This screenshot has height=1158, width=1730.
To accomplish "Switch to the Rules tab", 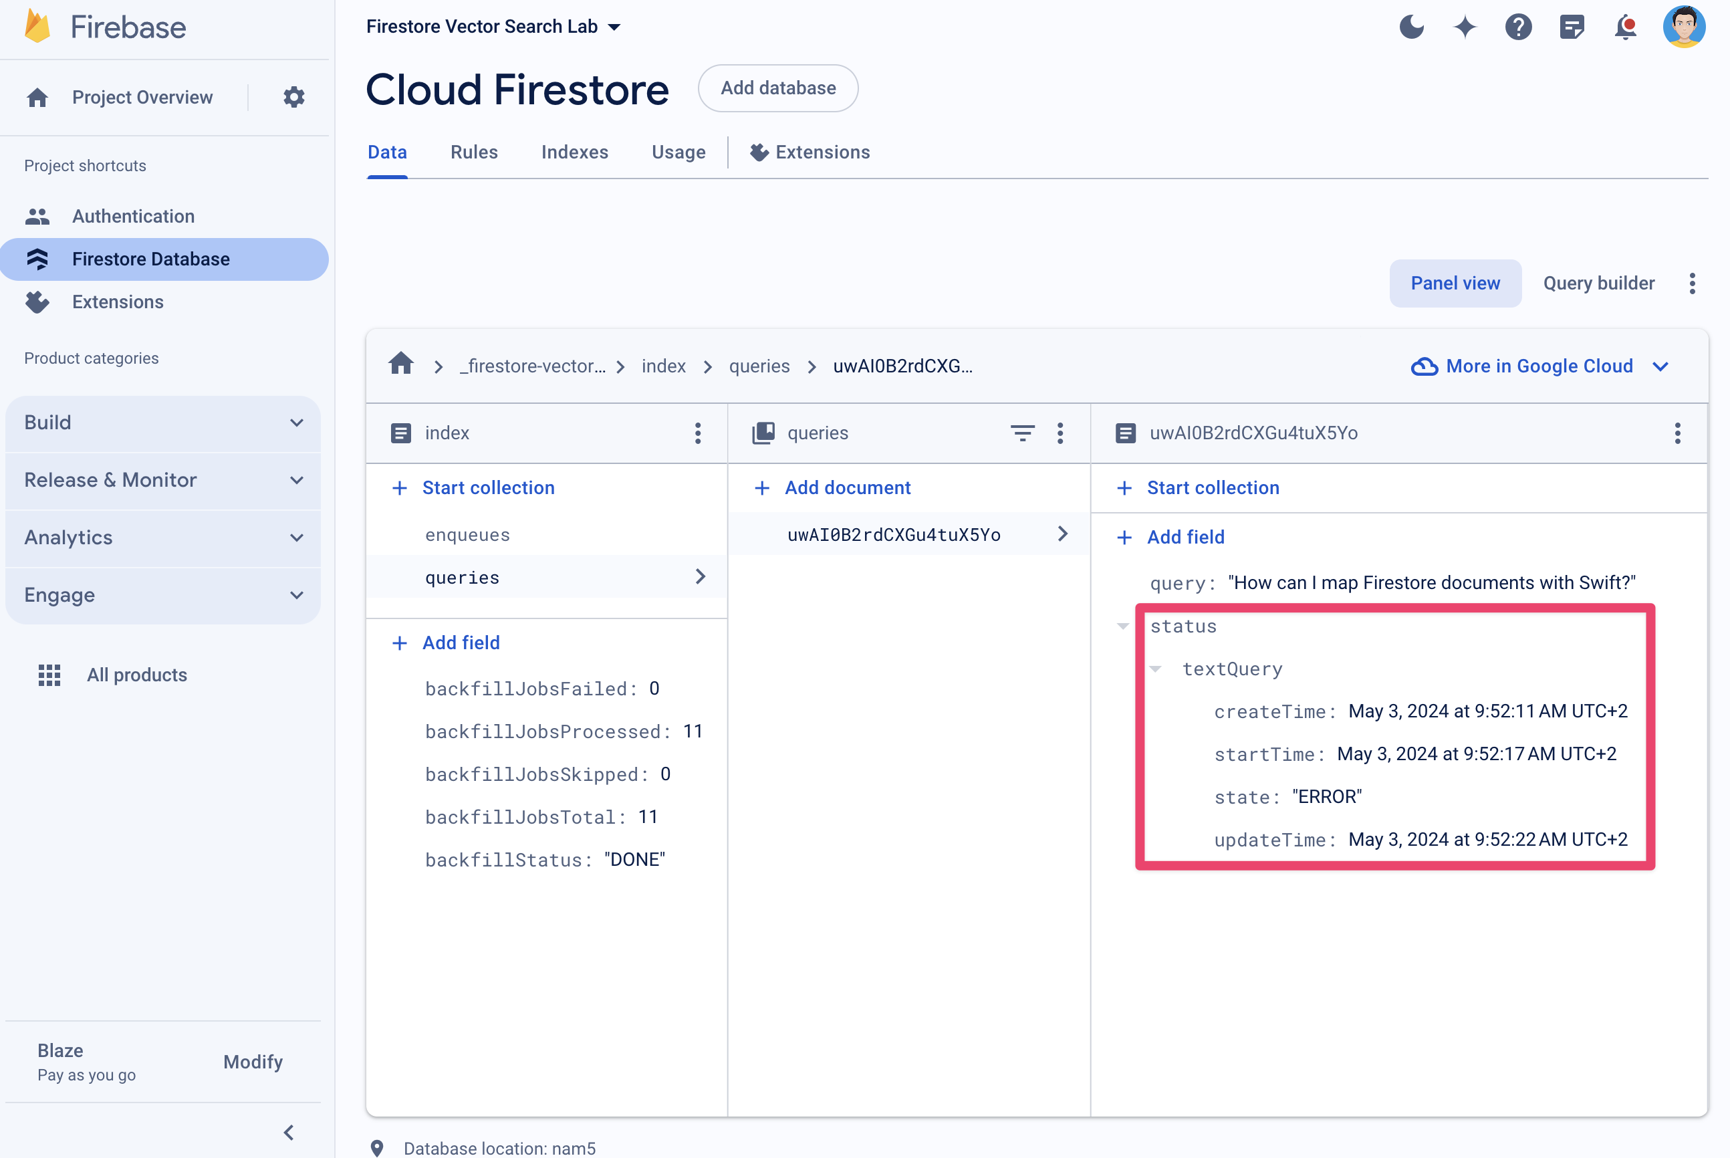I will [x=473, y=152].
